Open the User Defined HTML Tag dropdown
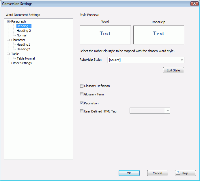Screen dimensions: 200x181 [x=168, y=111]
